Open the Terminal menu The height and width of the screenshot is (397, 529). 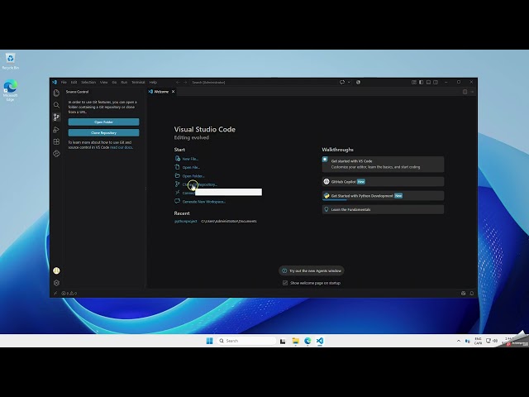[138, 82]
